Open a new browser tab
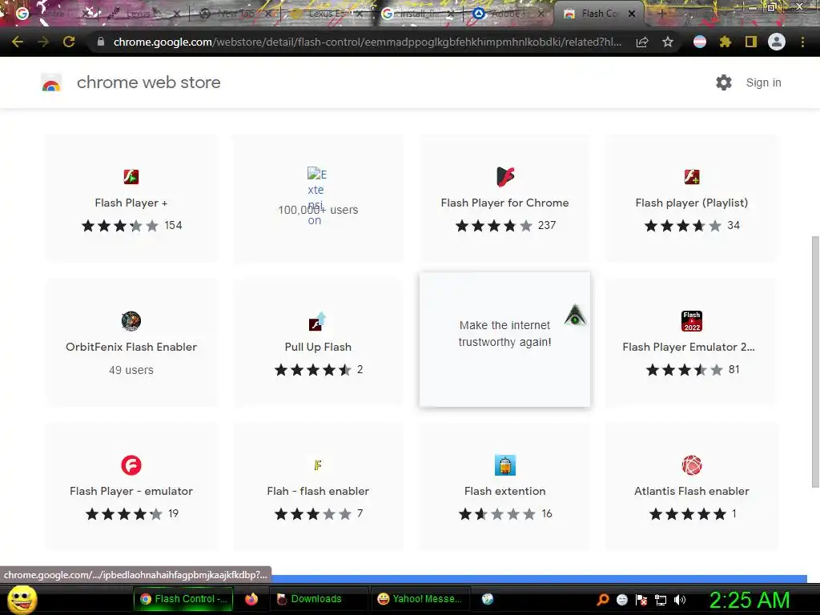 pyautogui.click(x=661, y=14)
